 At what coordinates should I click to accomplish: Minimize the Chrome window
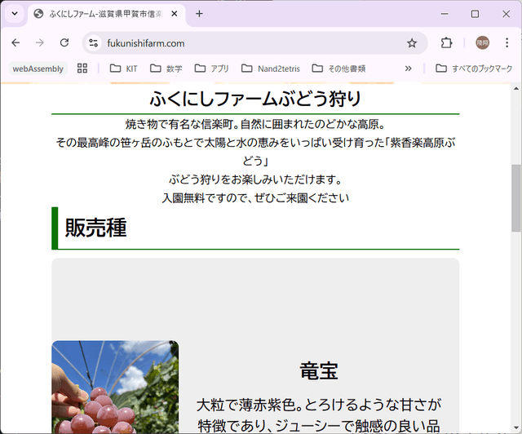coord(445,14)
